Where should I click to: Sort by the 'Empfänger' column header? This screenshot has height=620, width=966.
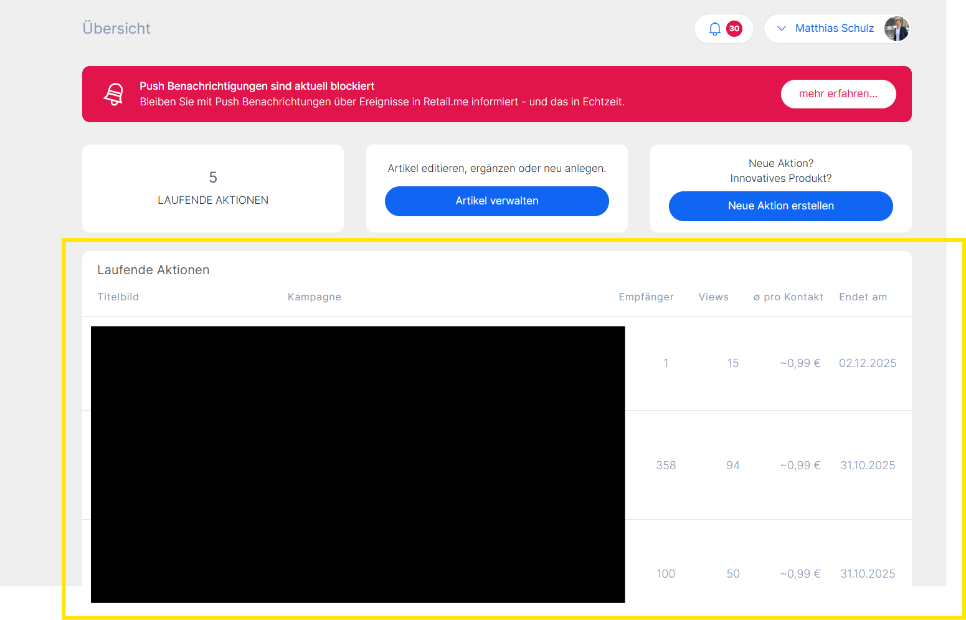(646, 297)
